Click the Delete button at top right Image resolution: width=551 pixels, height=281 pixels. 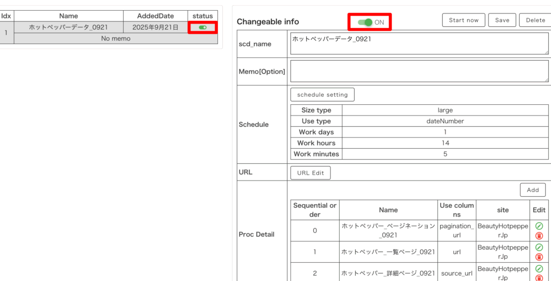click(x=535, y=20)
